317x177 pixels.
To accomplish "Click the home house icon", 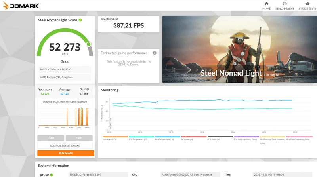I will tap(266, 4).
